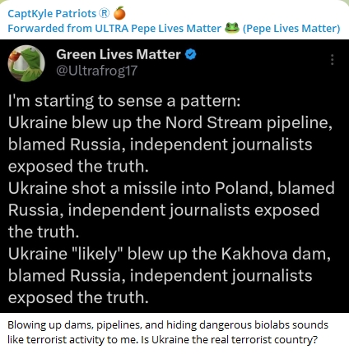The width and height of the screenshot is (349, 354).
Task: Click the frog emoji in the forwarded header
Action: pyautogui.click(x=231, y=28)
